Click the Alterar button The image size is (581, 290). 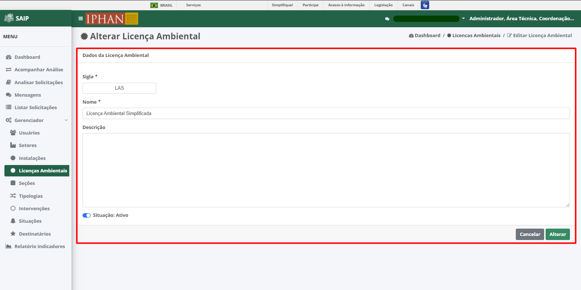tap(558, 234)
